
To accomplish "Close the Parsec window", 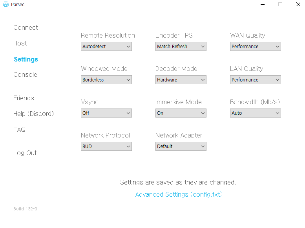I will coord(298,4).
